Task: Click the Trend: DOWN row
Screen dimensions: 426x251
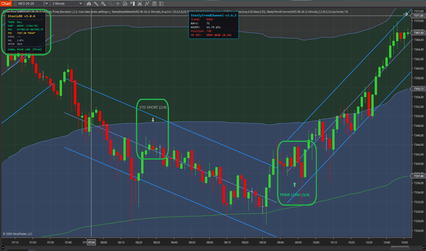Action: [202, 20]
